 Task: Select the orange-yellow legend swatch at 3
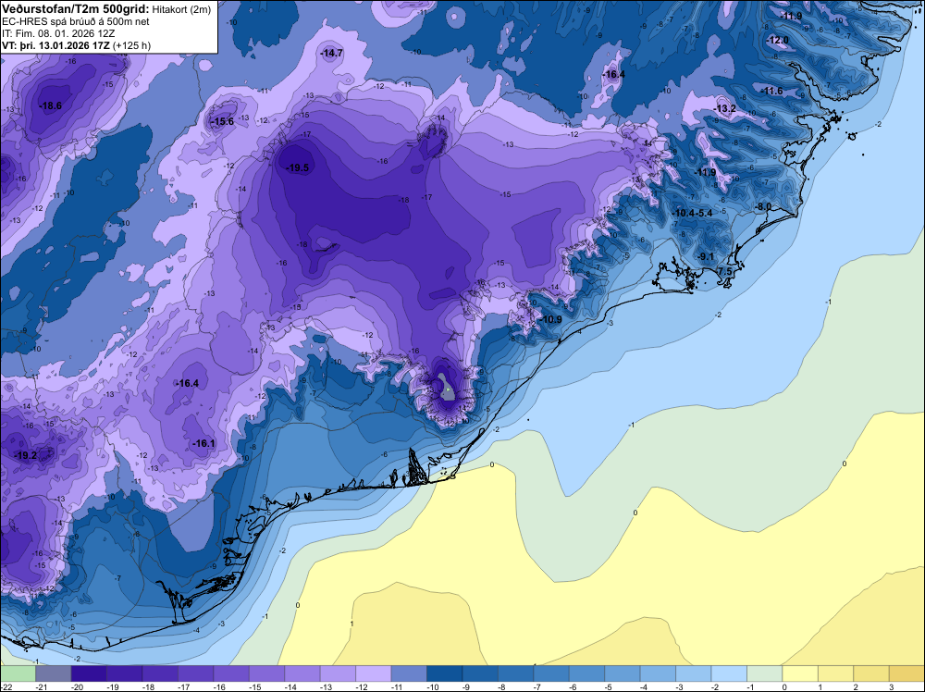point(906,673)
